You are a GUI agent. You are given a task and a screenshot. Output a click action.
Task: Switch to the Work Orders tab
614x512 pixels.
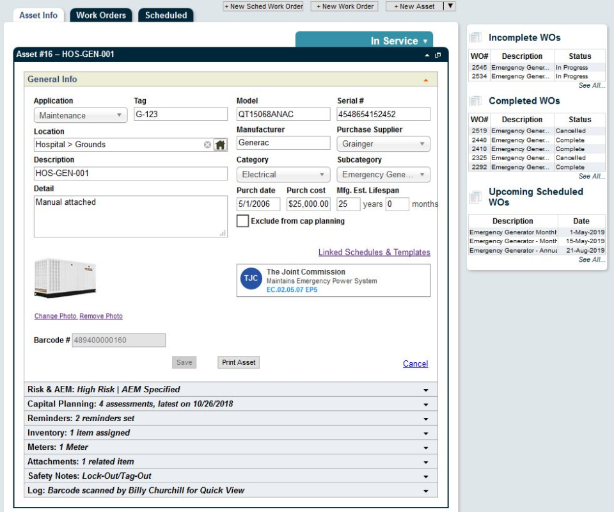click(x=100, y=15)
